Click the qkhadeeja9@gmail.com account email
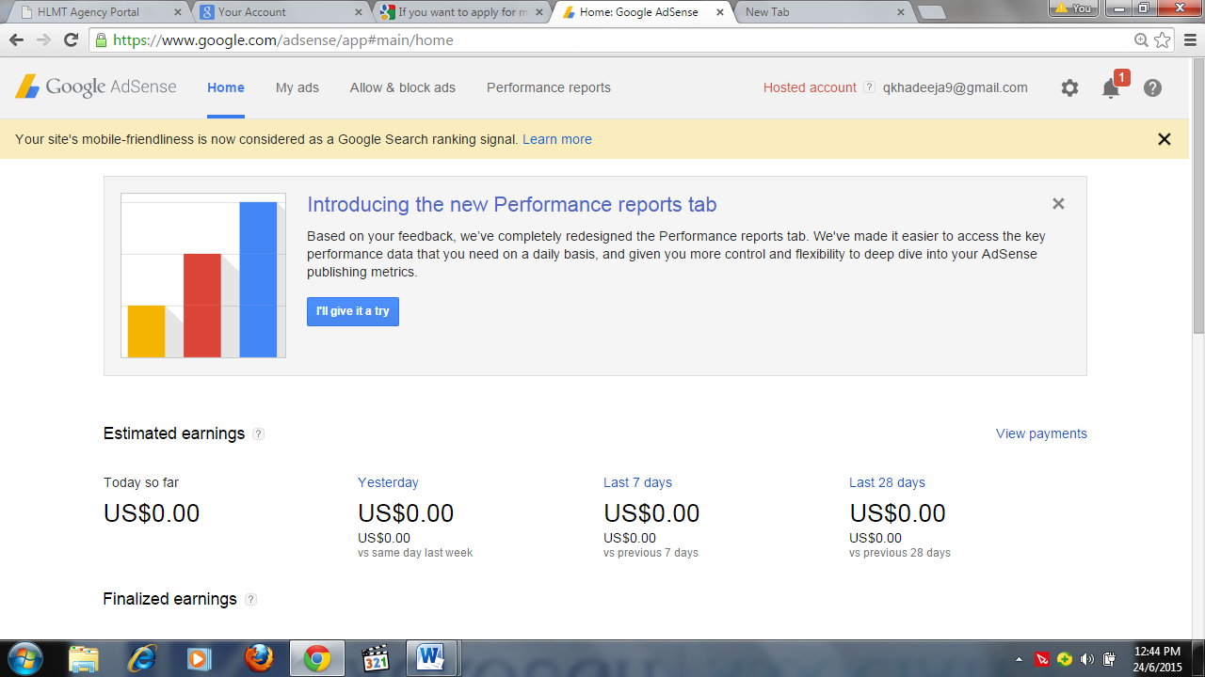The height and width of the screenshot is (677, 1205). [x=956, y=87]
